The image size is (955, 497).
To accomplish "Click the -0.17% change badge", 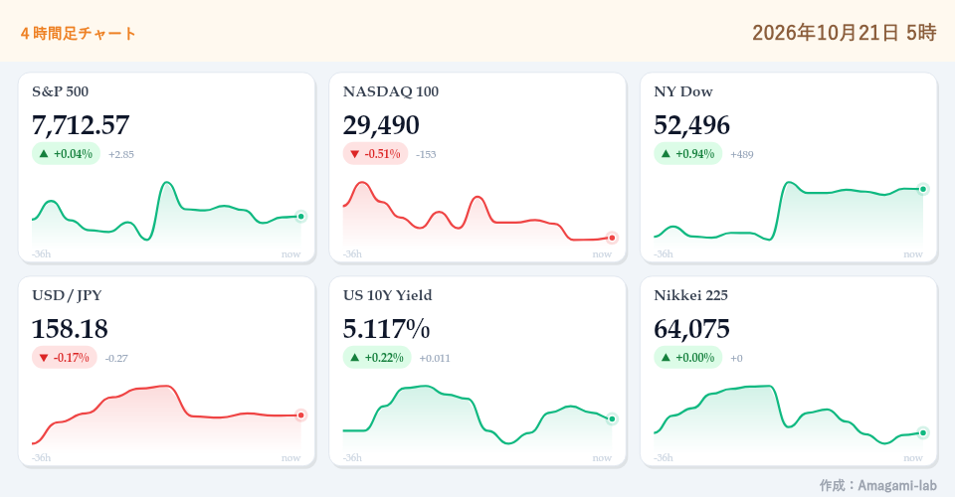I will [x=65, y=358].
